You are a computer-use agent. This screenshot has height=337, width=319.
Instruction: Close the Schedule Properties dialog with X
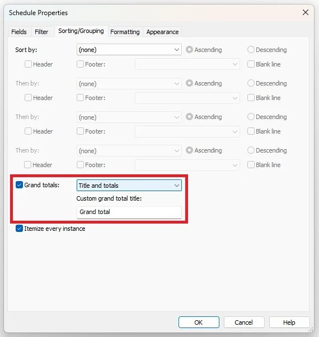pyautogui.click(x=306, y=12)
